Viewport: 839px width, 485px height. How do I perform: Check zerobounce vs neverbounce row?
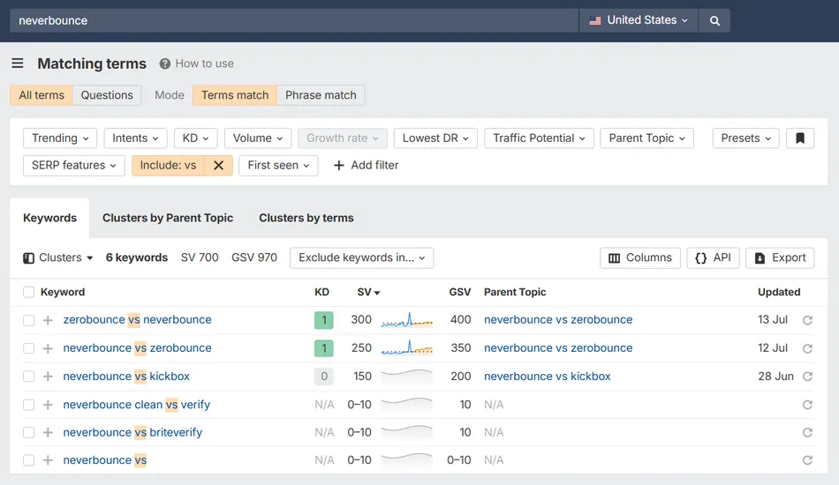coord(28,320)
